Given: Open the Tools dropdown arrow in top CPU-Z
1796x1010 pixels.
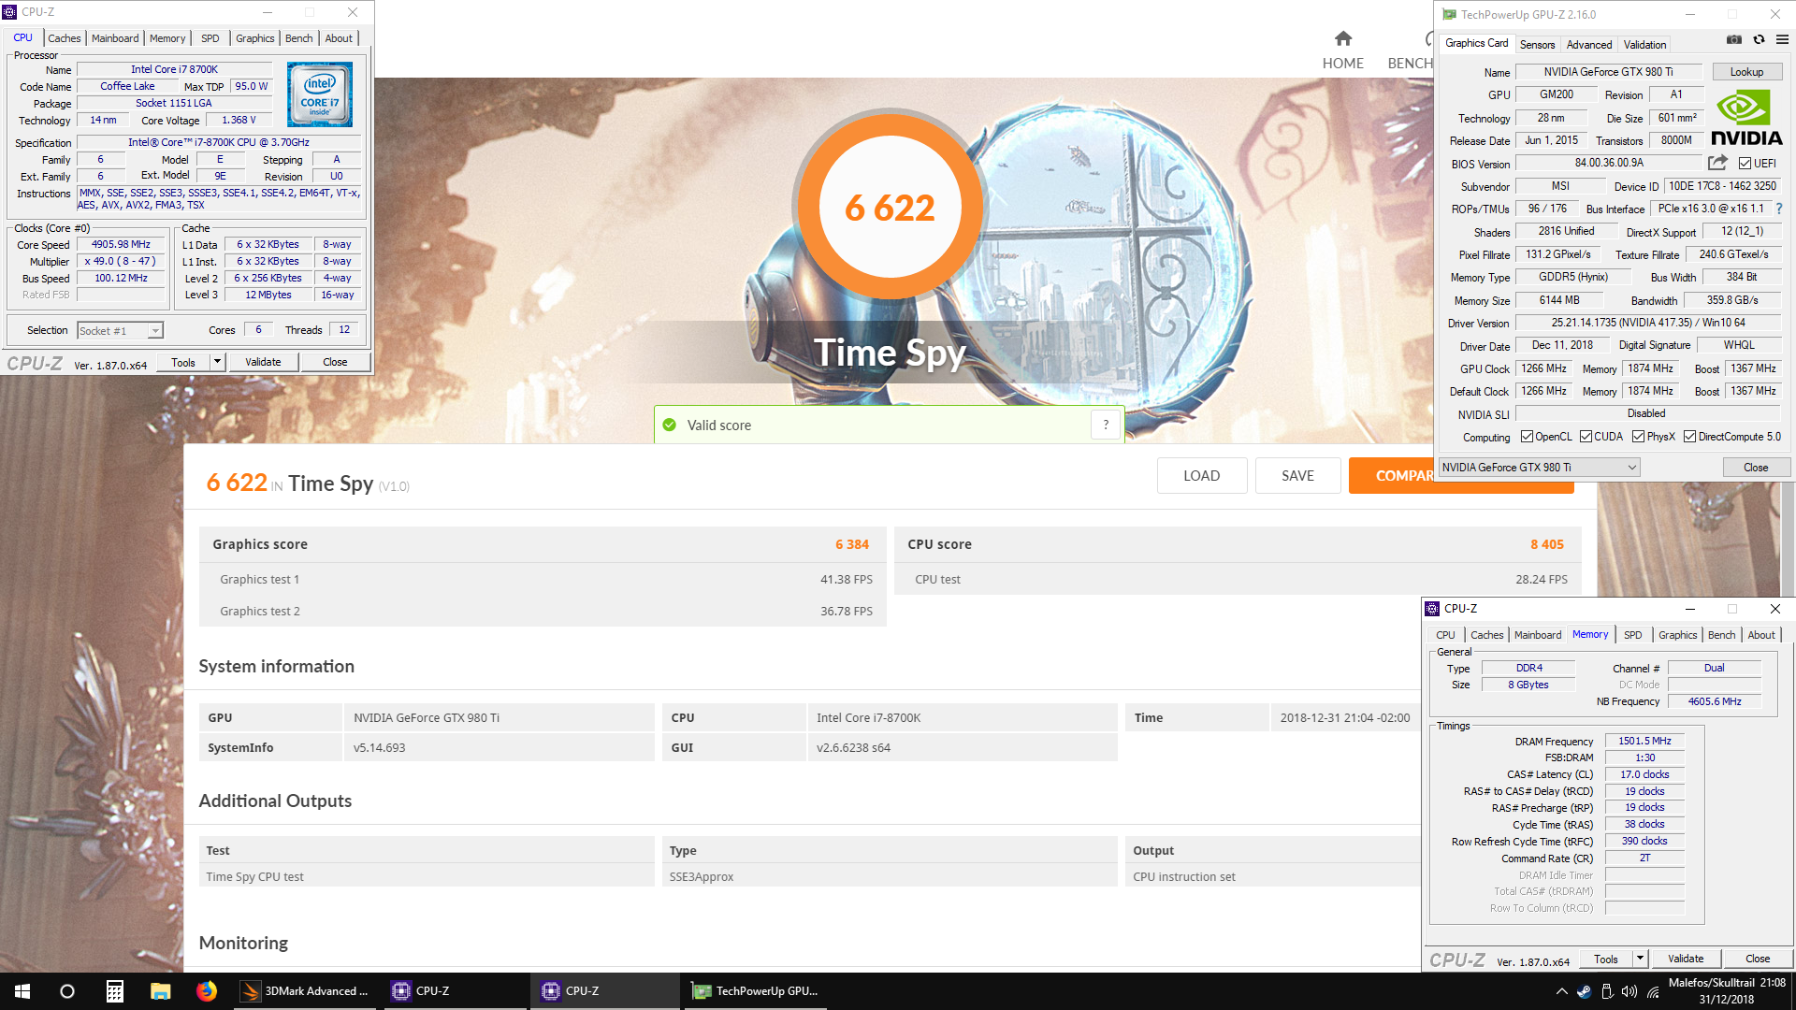Looking at the screenshot, I should click(217, 362).
